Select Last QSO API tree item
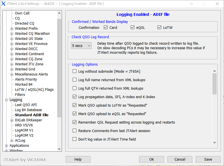The image size is (224, 166). tap(26, 105)
